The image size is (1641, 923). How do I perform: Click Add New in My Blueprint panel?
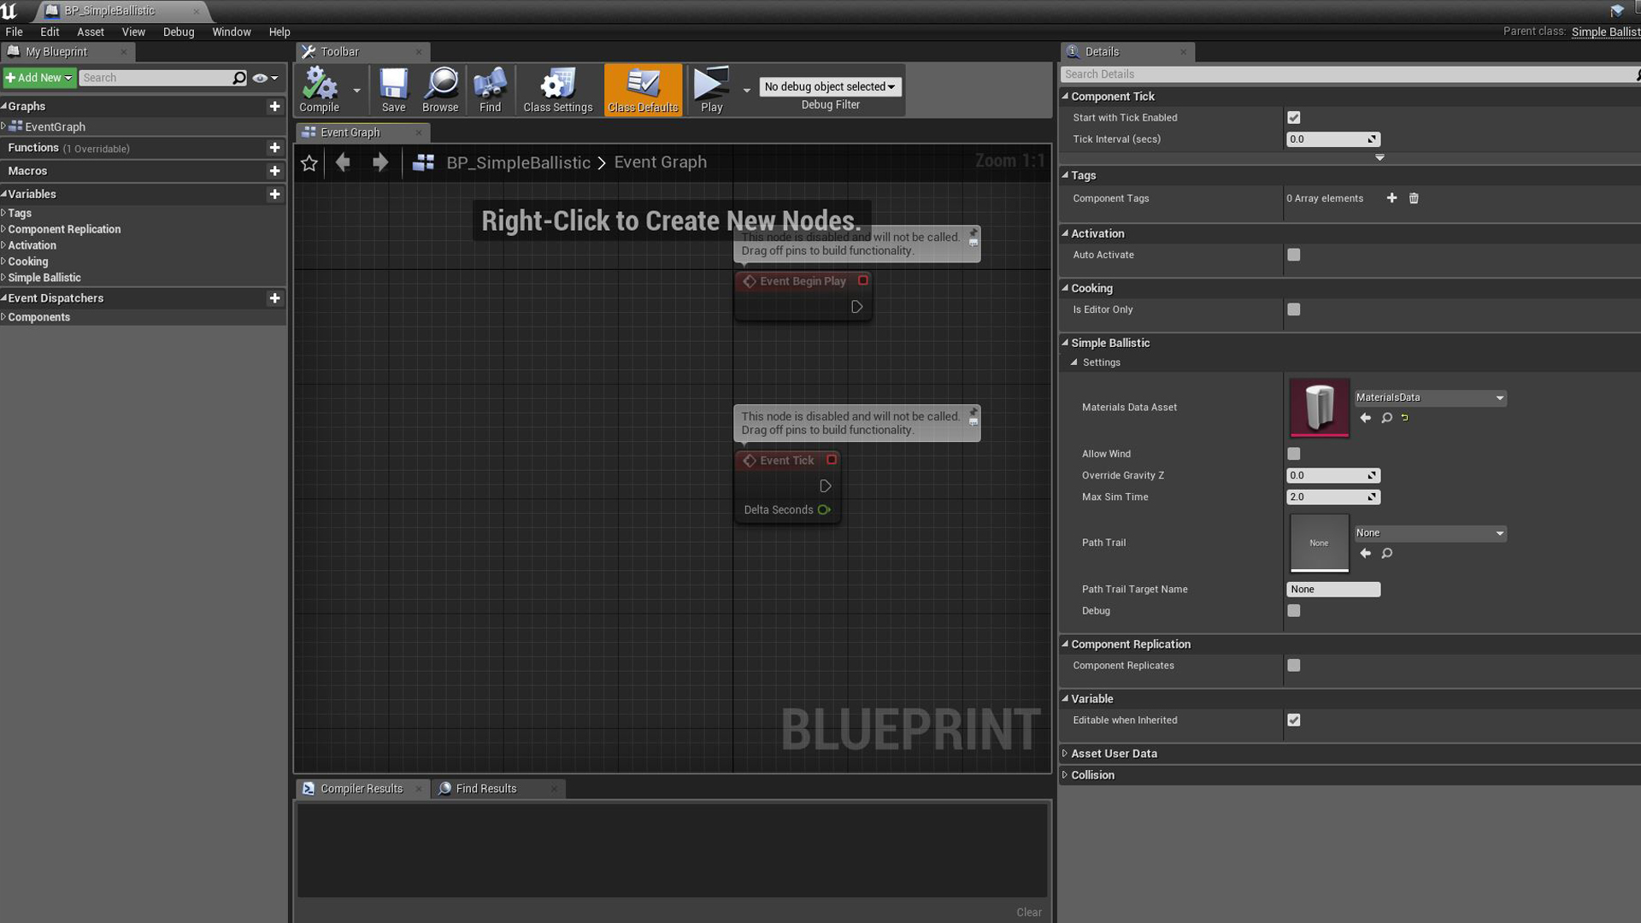pos(36,77)
